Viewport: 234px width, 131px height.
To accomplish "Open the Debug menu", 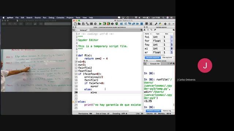I will click(51, 17).
